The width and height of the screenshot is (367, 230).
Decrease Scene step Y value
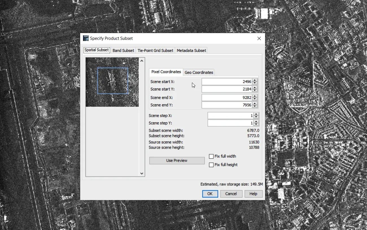(256, 125)
